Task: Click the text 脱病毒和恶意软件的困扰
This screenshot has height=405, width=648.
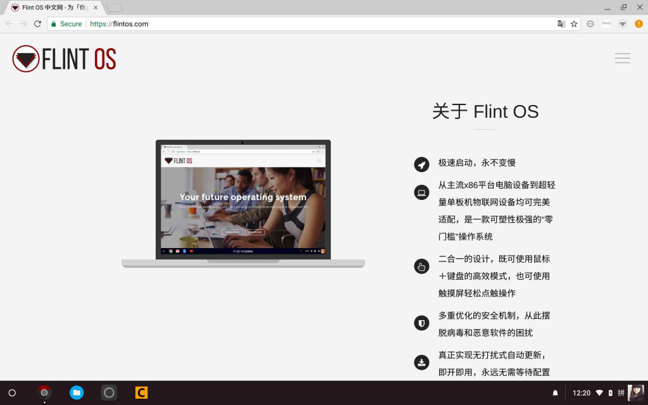Action: pos(485,333)
